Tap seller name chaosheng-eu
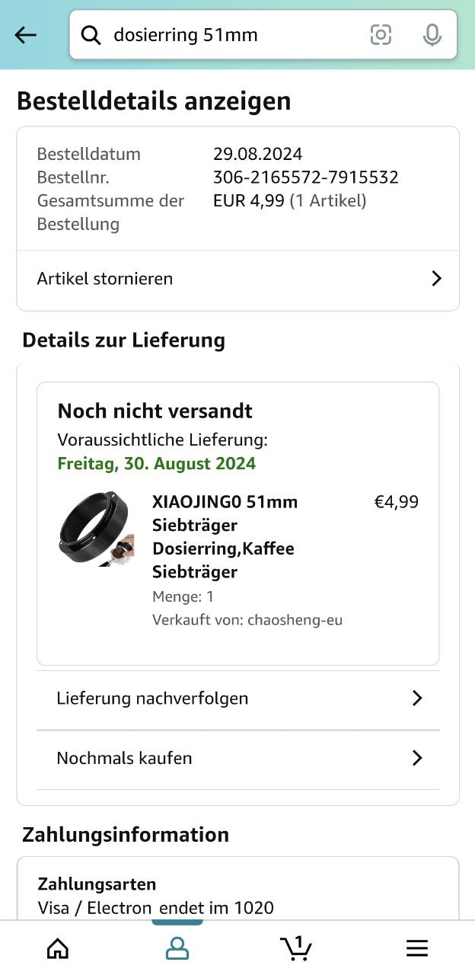Screen dimensions: 475x975 coord(295,620)
